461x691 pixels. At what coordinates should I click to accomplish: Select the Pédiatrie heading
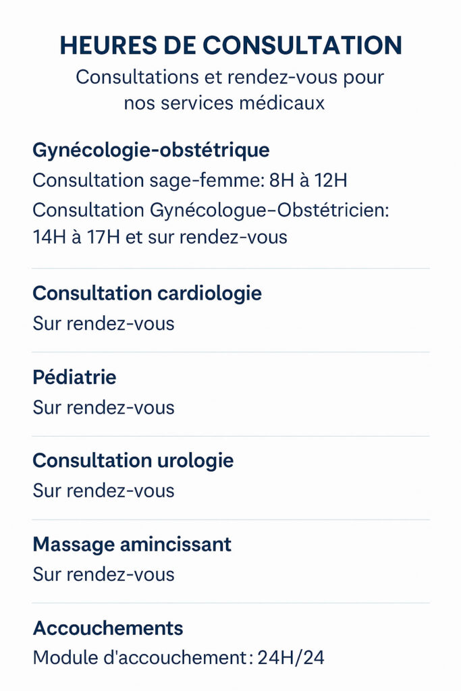[74, 377]
